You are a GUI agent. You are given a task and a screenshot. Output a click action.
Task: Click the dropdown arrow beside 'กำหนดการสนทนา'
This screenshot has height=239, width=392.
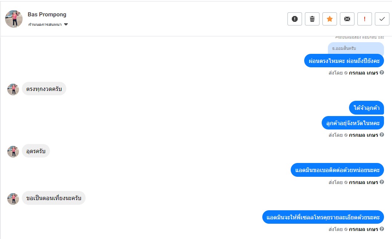(x=66, y=25)
